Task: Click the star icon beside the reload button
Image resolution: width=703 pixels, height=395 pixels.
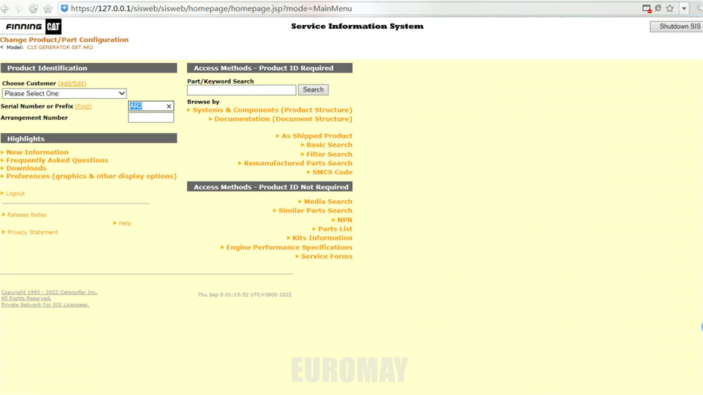Action: point(48,9)
